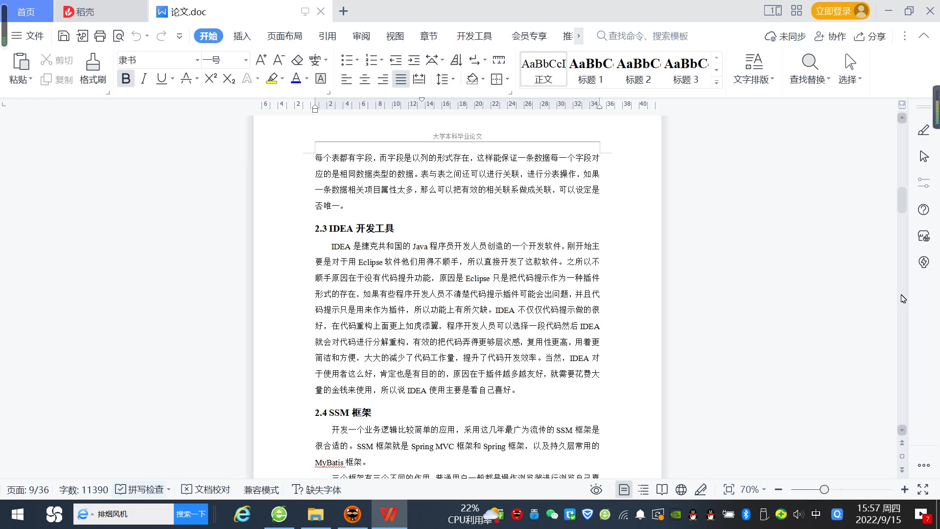
Task: Switch to 页面布局 ribbon tab
Action: (285, 36)
